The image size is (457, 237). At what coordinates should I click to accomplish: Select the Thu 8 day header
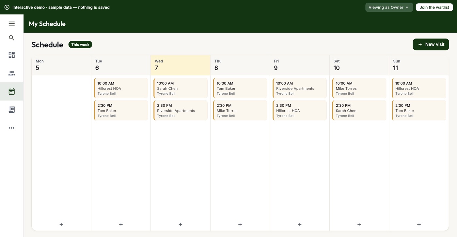[240, 65]
